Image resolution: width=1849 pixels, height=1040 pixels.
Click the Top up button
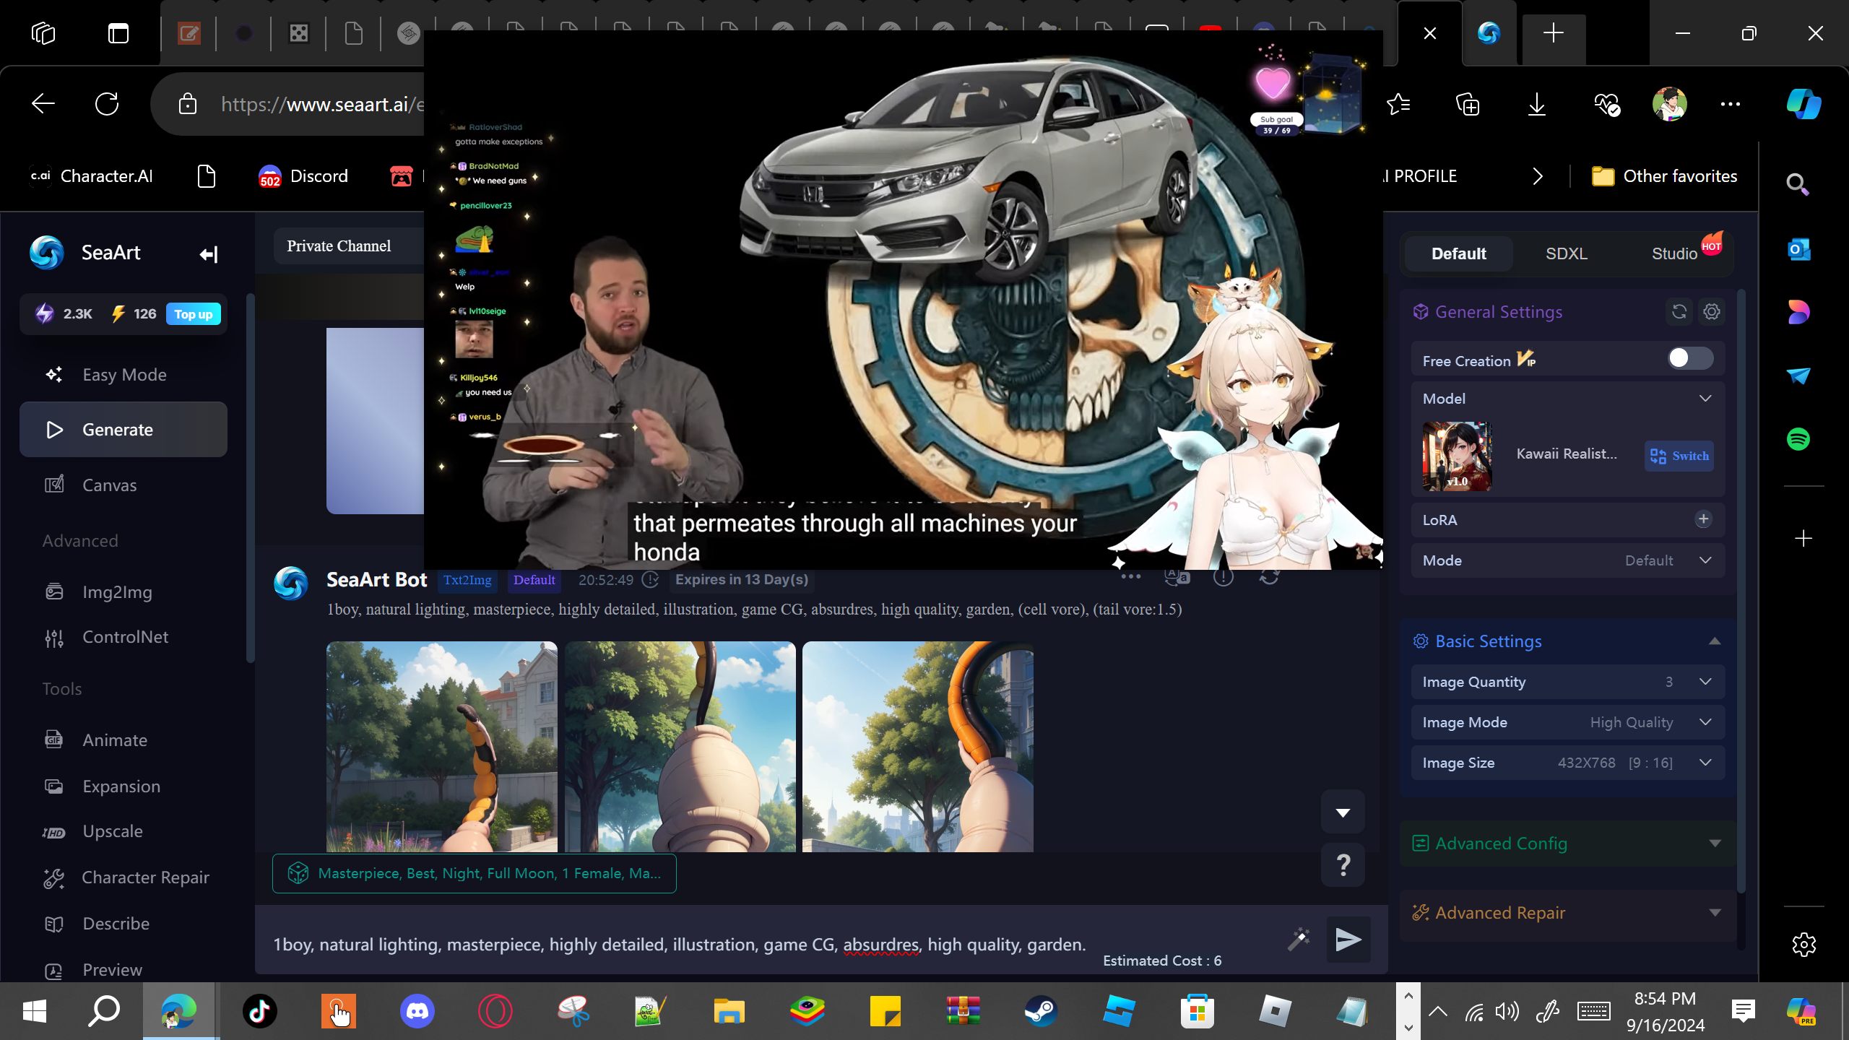click(x=193, y=314)
